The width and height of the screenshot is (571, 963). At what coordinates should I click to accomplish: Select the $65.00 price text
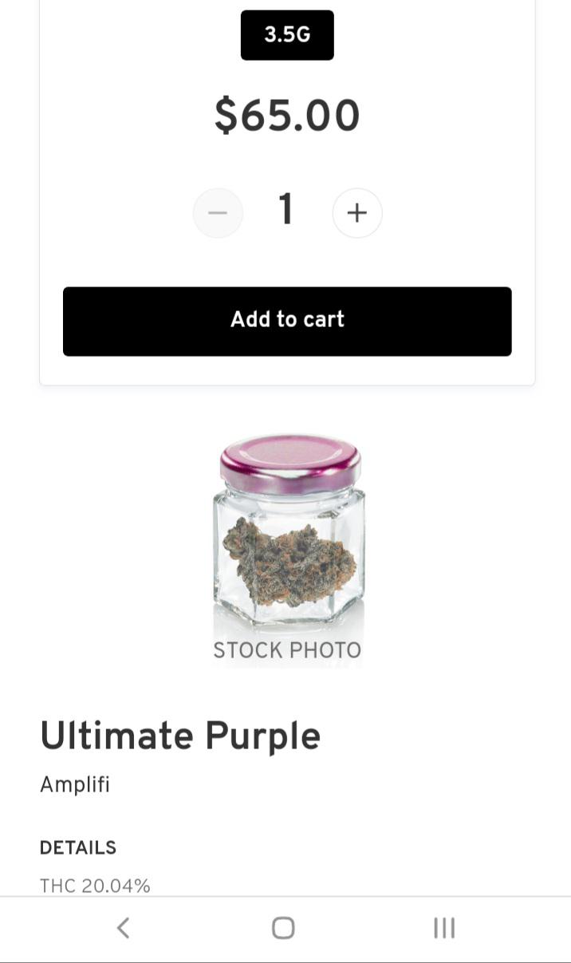click(287, 114)
